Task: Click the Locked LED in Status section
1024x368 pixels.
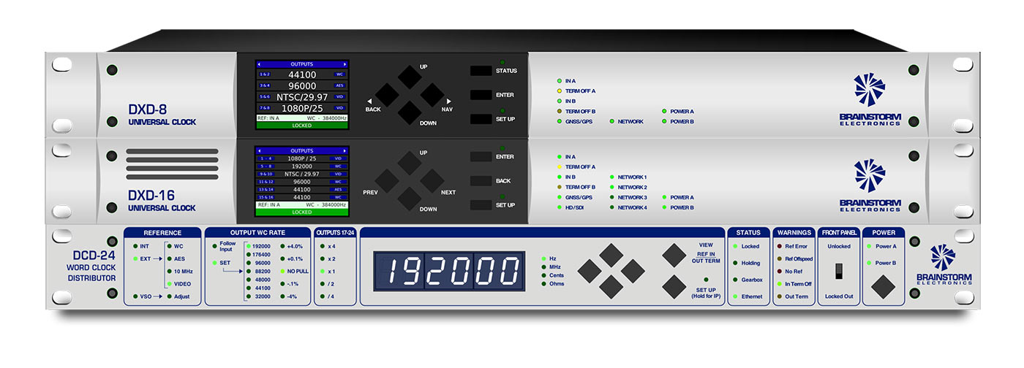Action: (x=734, y=246)
